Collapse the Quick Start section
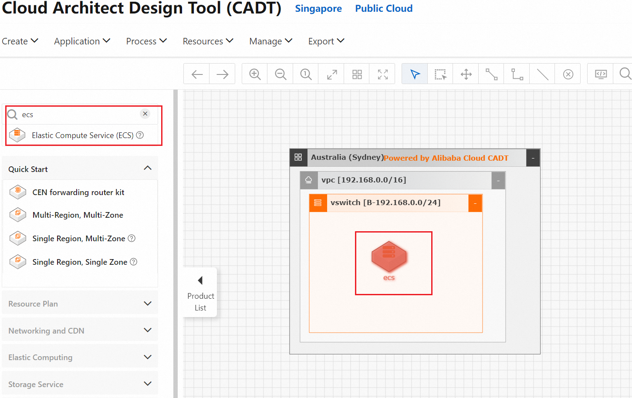The width and height of the screenshot is (632, 398). point(148,168)
